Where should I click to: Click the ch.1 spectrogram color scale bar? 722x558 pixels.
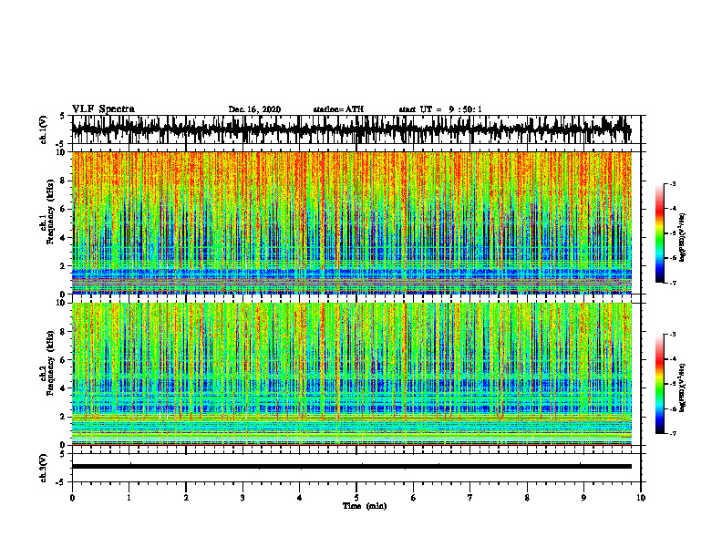point(659,232)
